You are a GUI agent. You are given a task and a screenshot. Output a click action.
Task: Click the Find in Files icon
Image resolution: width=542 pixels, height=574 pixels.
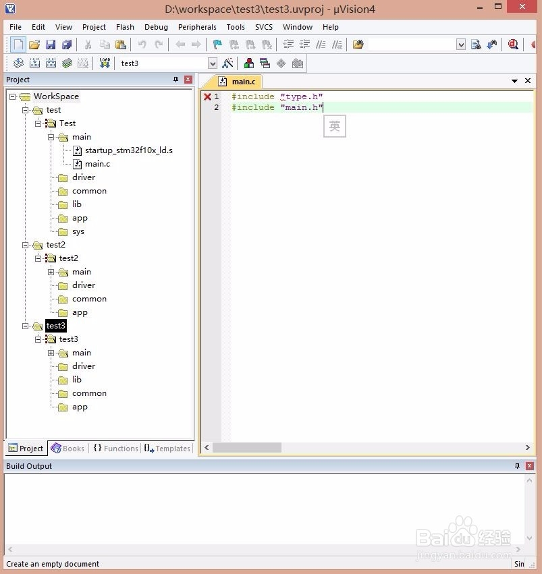358,45
